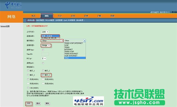This screenshot has height=107, width=177.
Task: Go to the 管理 tab
Action: tap(86, 16)
